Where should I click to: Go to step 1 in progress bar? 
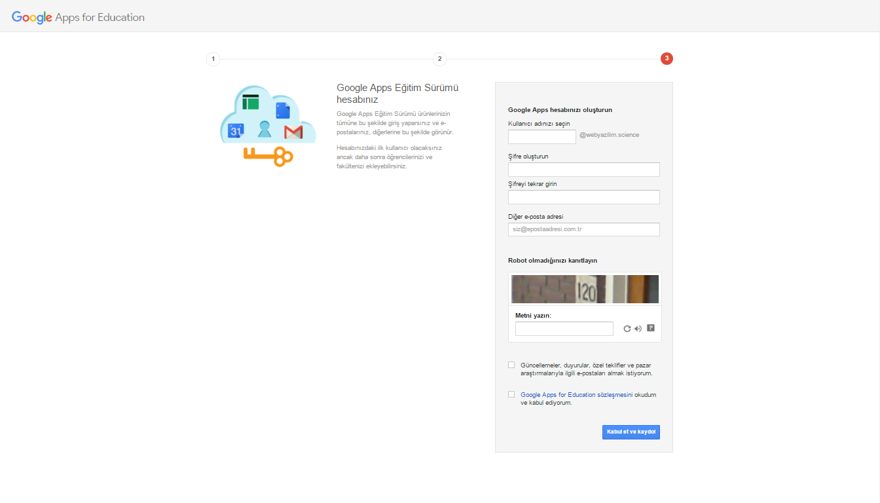213,59
